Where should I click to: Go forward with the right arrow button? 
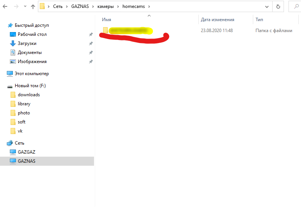pyautogui.click(x=16, y=6)
